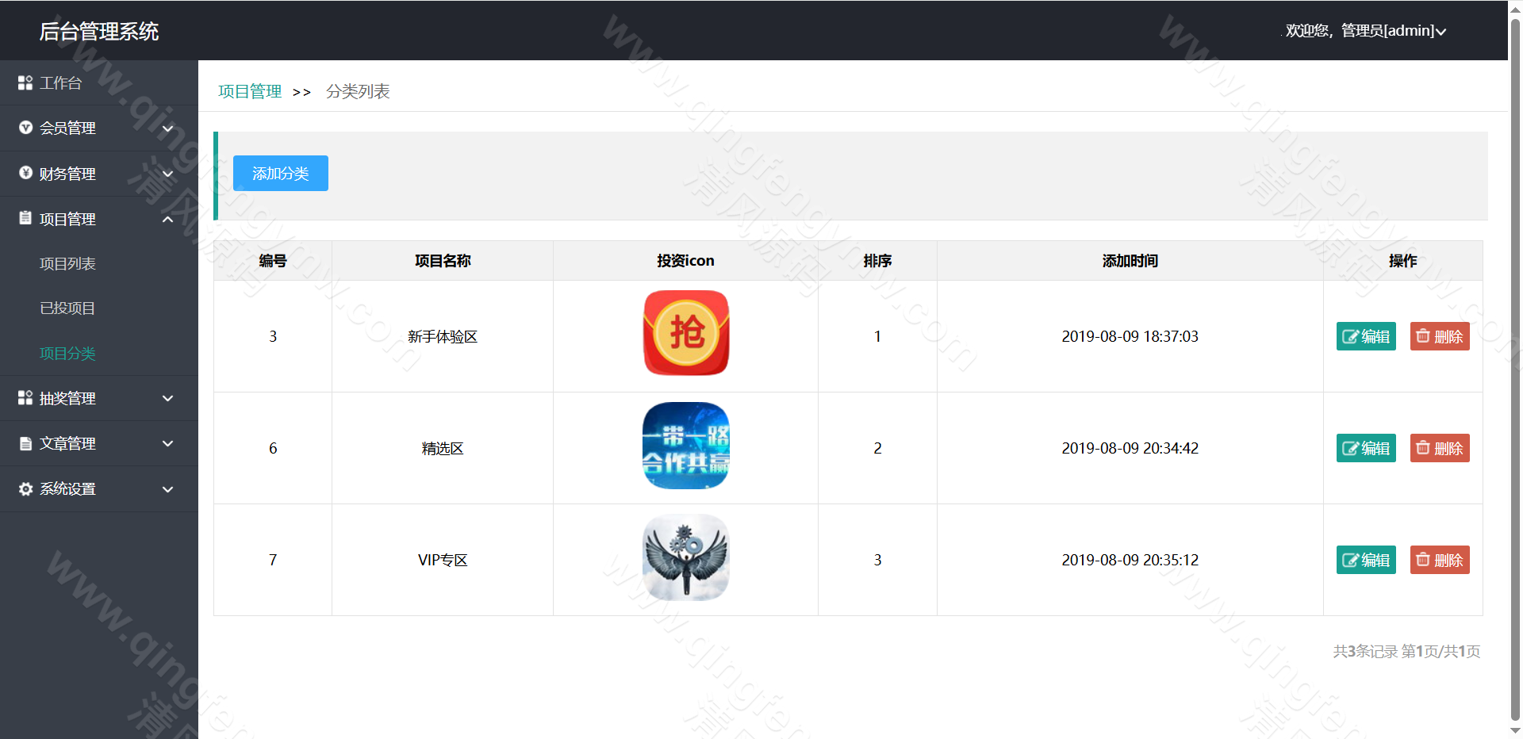Click the edit pencil icon for 新手体验区

coord(1351,336)
